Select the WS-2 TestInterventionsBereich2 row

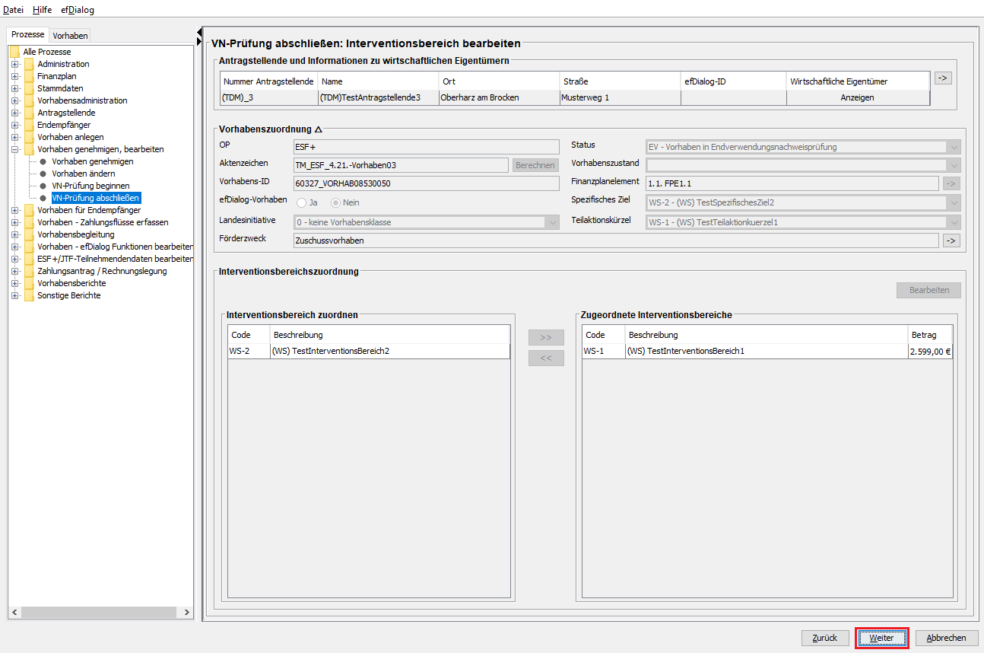tap(369, 351)
